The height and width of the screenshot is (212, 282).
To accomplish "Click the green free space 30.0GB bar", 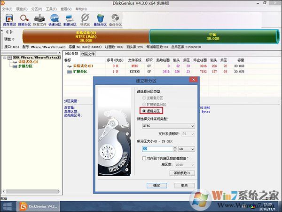I will click(x=214, y=37).
